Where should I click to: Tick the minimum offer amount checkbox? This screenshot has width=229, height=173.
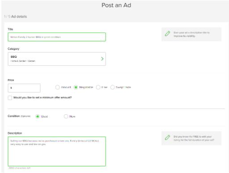pyautogui.click(x=10, y=98)
